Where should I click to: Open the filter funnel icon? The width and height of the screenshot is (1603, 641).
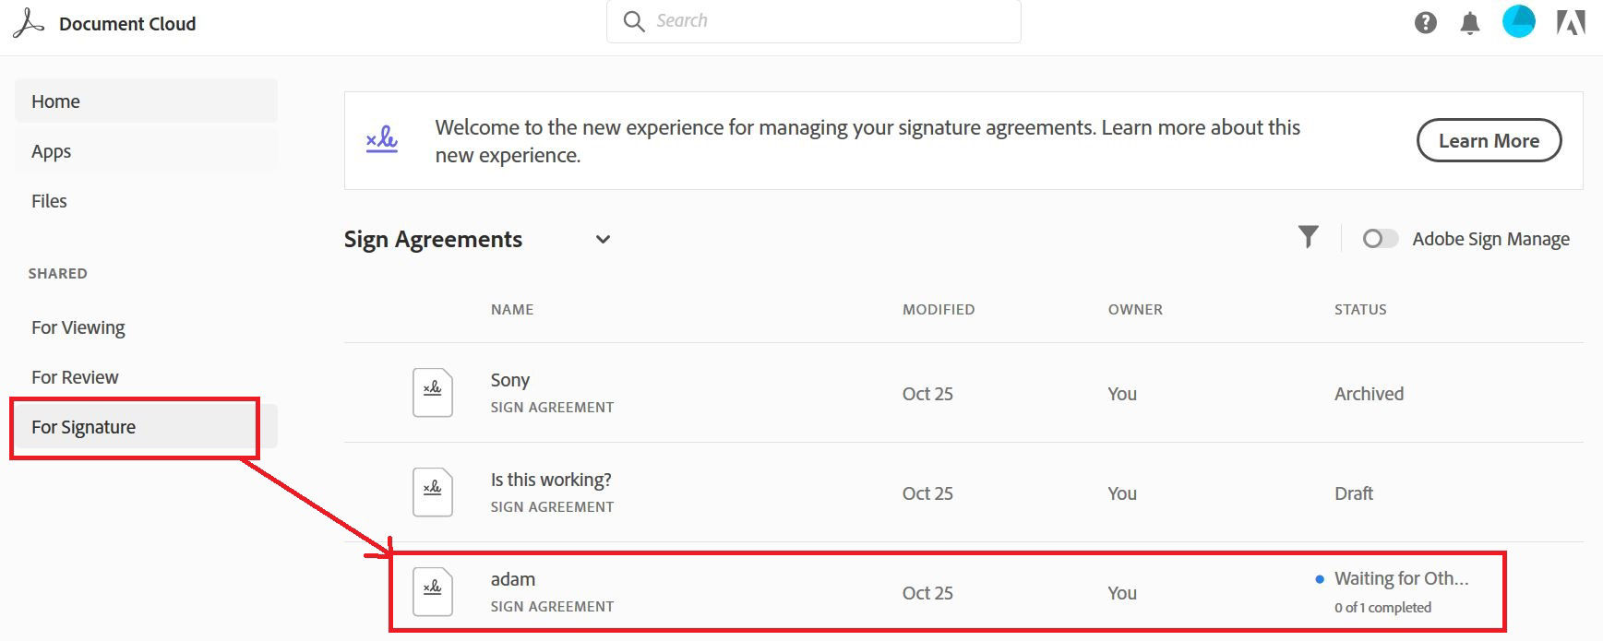click(x=1308, y=237)
